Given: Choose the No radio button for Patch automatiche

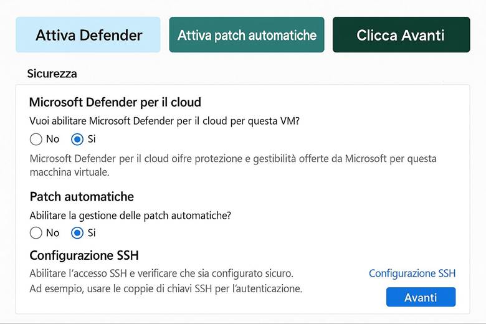Looking at the screenshot, I should 36,233.
